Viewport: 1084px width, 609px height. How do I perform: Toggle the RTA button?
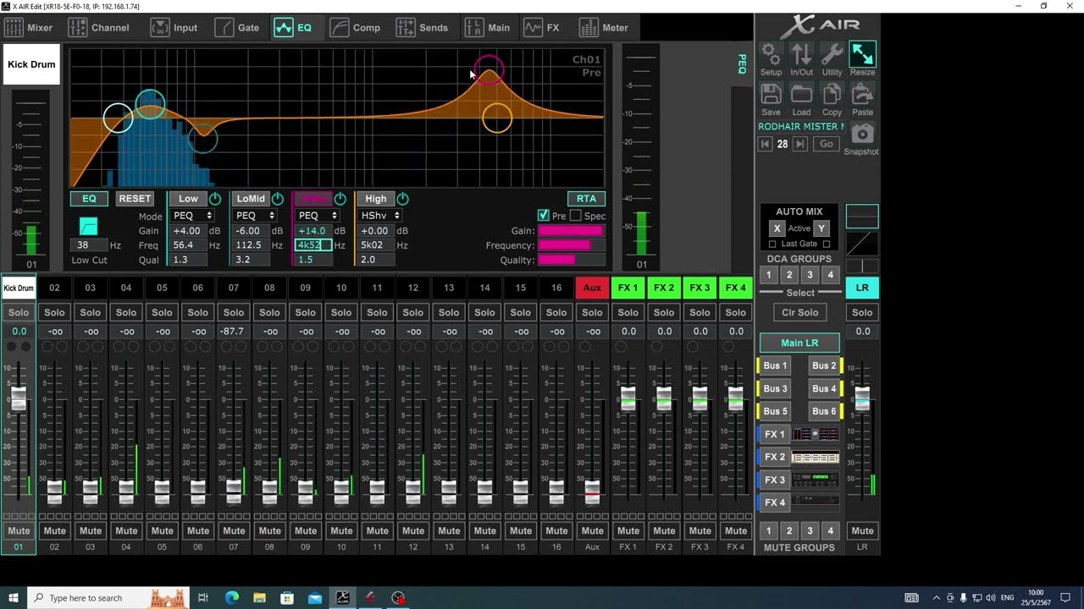pyautogui.click(x=586, y=199)
